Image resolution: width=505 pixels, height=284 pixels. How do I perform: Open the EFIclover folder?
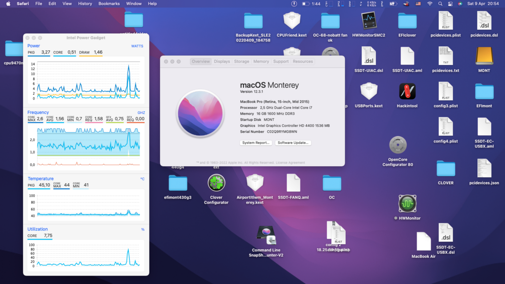click(407, 21)
